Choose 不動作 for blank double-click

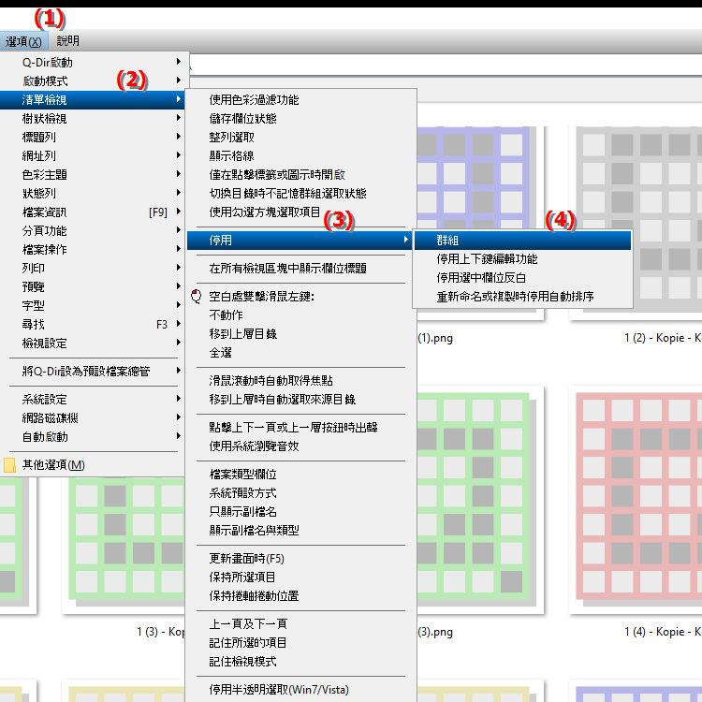tap(300, 315)
